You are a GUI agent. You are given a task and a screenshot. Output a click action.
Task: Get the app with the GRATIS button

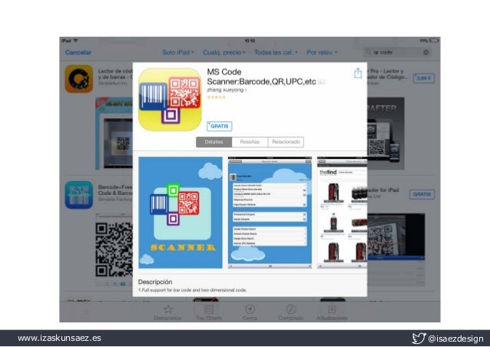[x=220, y=126]
